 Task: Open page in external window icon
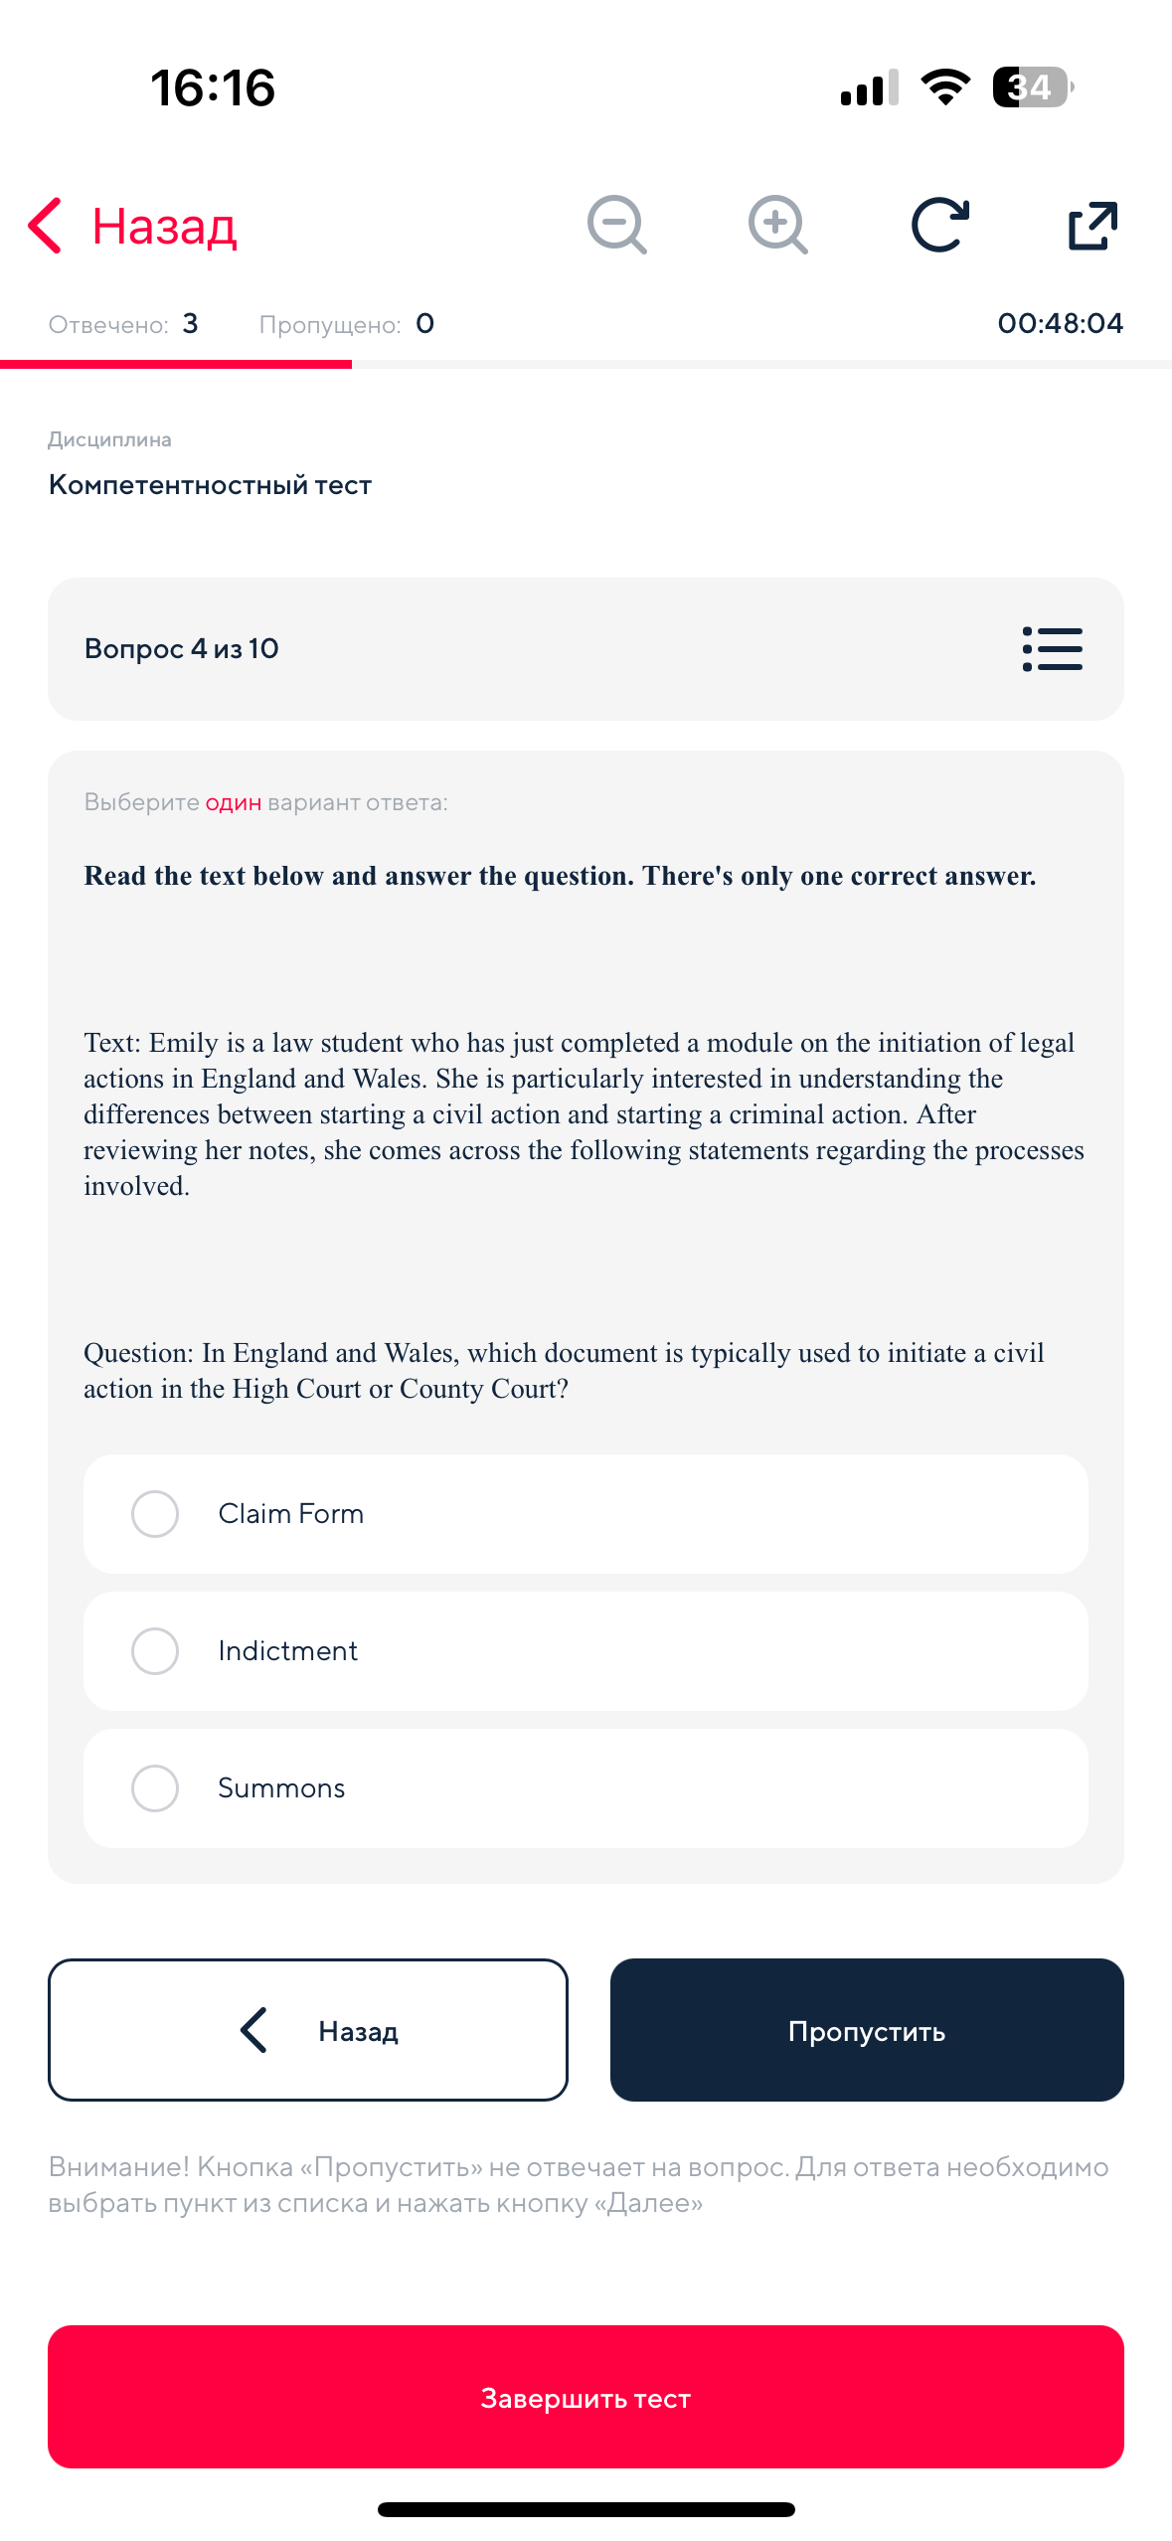1092,225
